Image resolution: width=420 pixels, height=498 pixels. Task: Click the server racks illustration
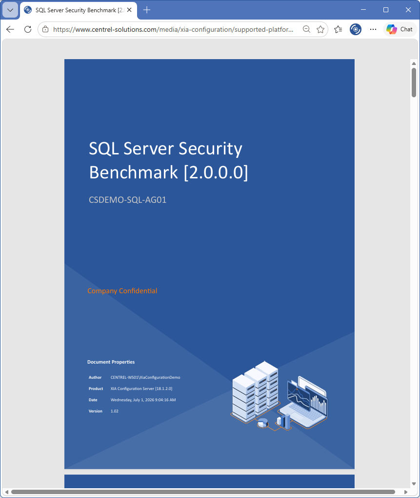[x=256, y=391]
